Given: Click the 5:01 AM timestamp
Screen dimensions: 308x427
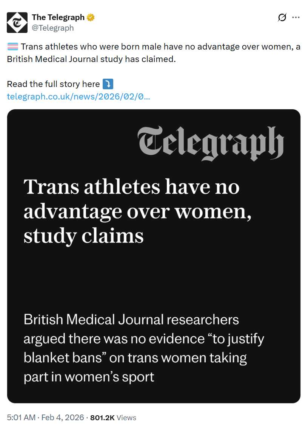Looking at the screenshot, I should click(x=21, y=418).
